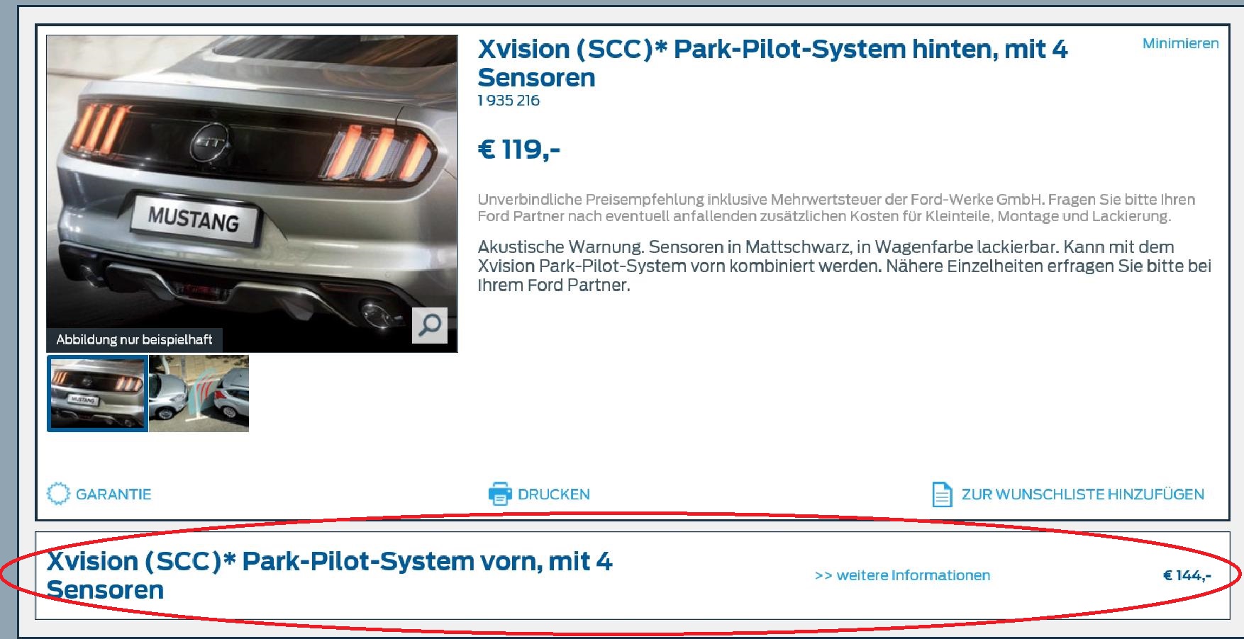1244x639 pixels.
Task: Select the parking cars thumbnail
Action: (x=199, y=393)
